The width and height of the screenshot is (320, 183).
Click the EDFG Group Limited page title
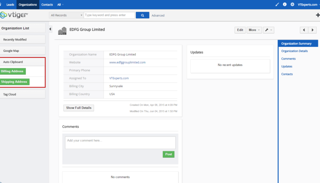[87, 29]
